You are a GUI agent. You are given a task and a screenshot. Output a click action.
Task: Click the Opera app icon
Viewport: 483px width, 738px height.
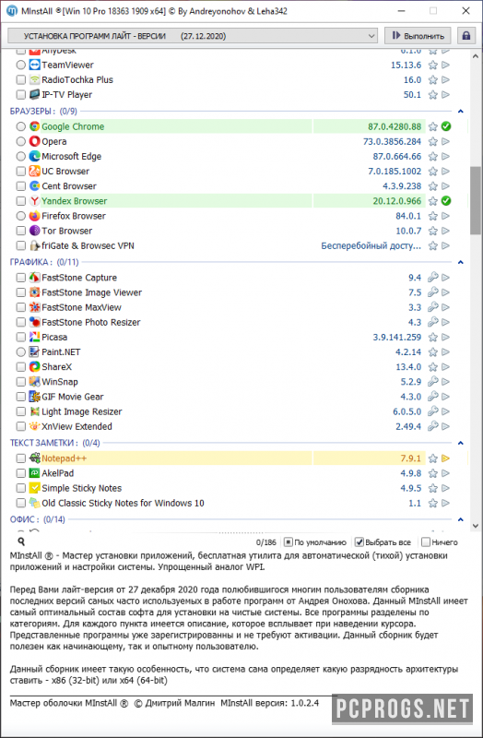coord(34,141)
